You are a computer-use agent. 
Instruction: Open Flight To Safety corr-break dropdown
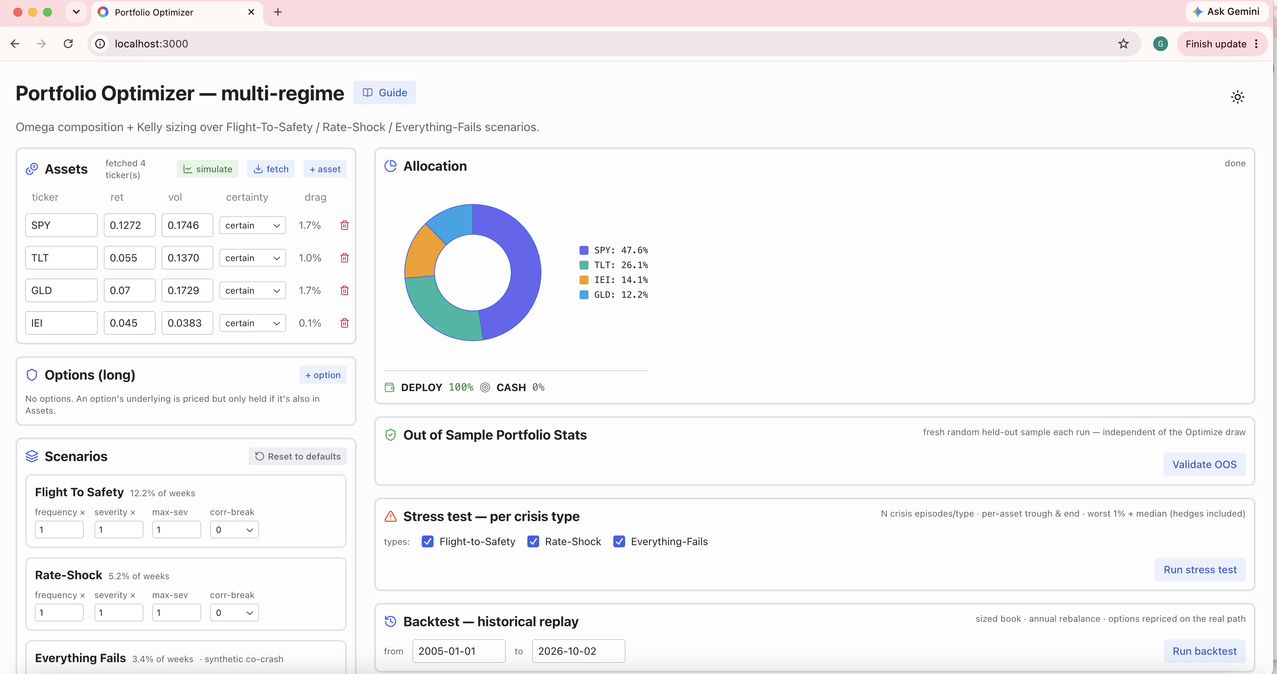(234, 530)
